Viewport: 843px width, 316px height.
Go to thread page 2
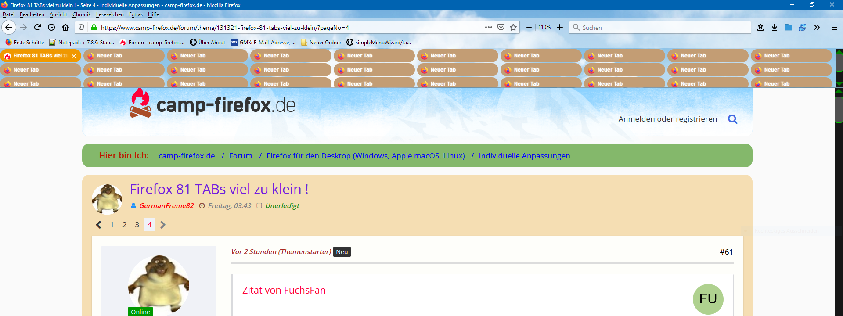point(125,225)
